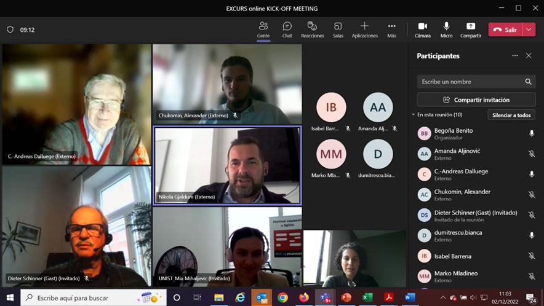Toggle Marko Mladineo's muted mic icon
544x306 pixels.
pos(532,276)
